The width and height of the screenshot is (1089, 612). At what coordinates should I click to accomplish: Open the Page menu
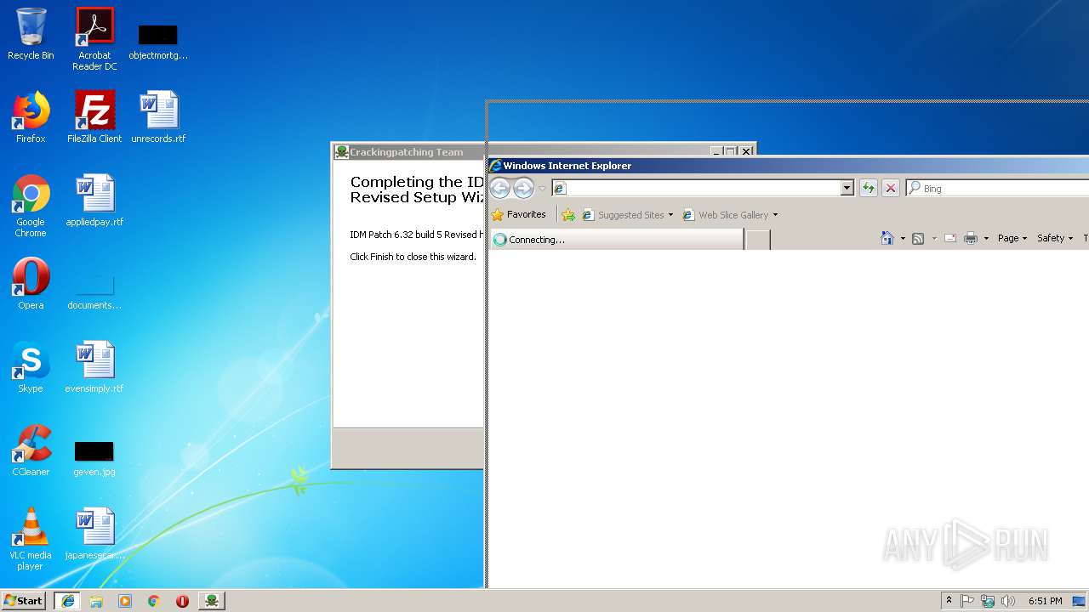pyautogui.click(x=1012, y=238)
